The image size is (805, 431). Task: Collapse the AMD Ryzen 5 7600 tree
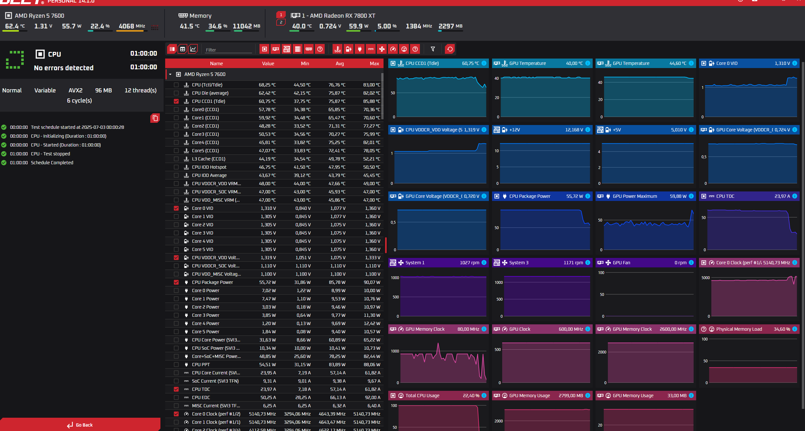(x=170, y=74)
